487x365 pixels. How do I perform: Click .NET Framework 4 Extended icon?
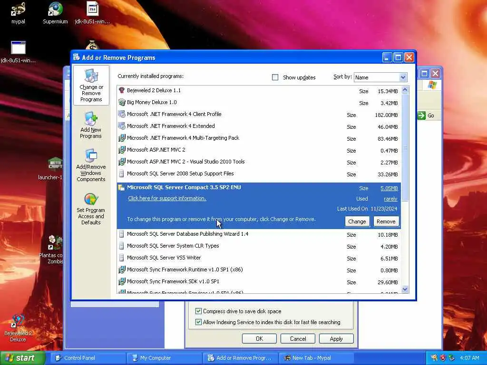point(122,126)
